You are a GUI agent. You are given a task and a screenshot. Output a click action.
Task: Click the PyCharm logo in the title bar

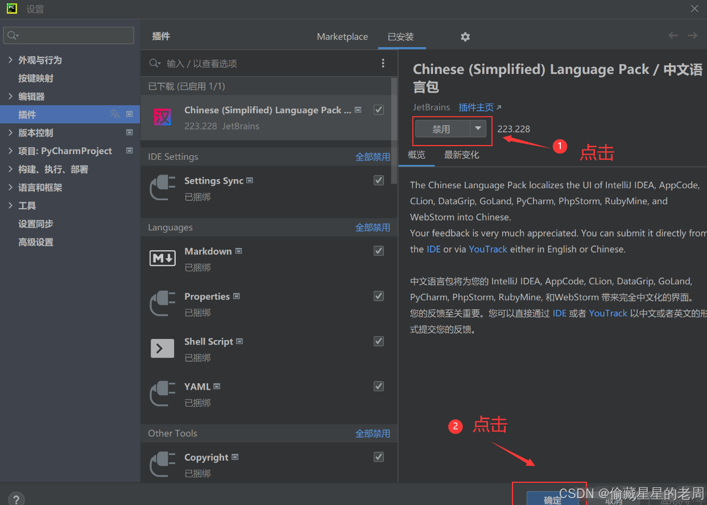[12, 9]
